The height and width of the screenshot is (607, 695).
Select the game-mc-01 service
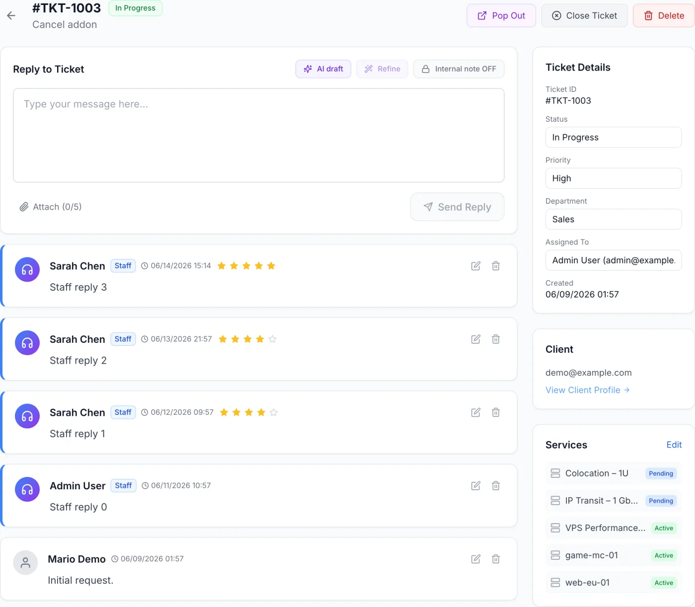pos(614,555)
